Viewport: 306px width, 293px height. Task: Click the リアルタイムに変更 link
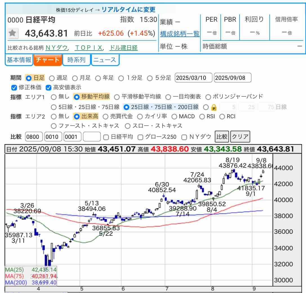[128, 10]
